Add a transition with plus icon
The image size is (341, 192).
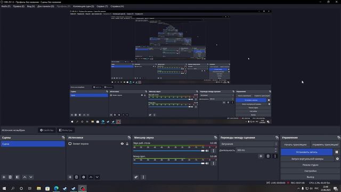[x=261, y=156]
